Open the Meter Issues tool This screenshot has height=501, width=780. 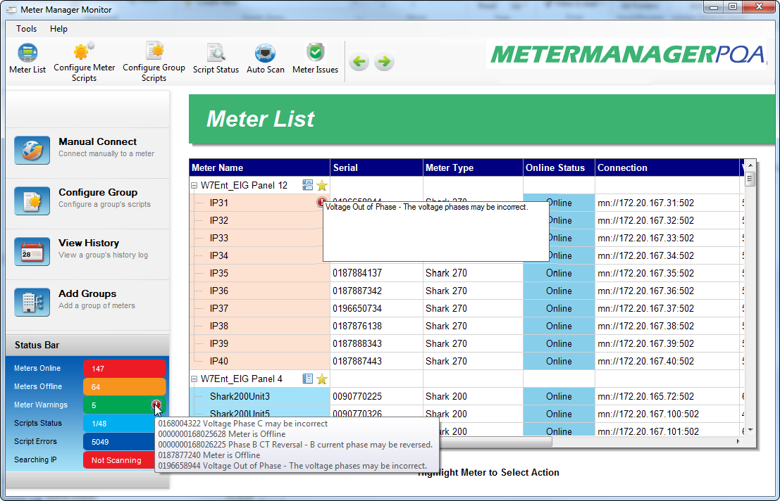click(x=316, y=59)
